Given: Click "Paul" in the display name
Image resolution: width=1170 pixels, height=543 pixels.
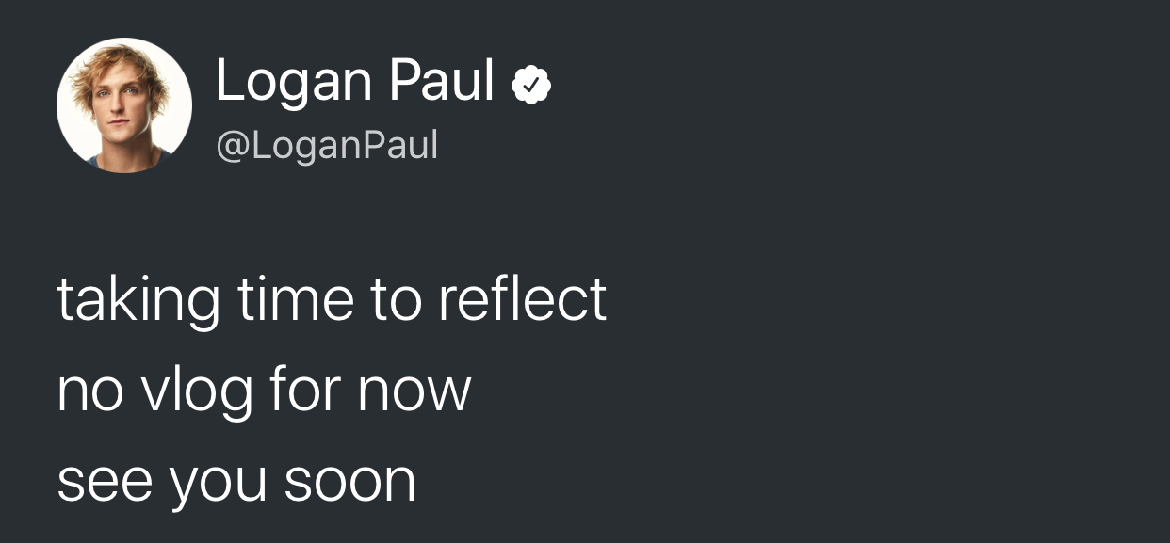Looking at the screenshot, I should click(x=442, y=80).
